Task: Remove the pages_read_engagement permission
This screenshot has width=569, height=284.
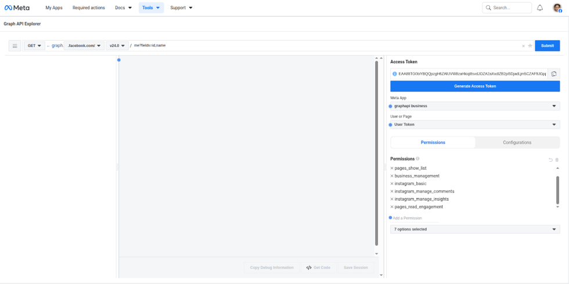Action: click(392, 207)
